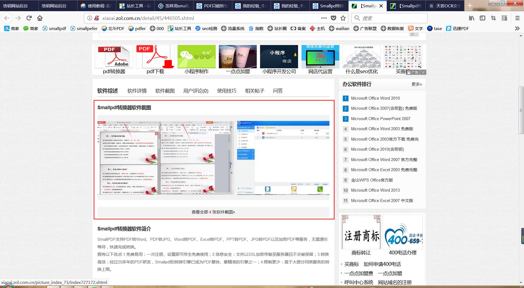Bookmark this page with star icon
This screenshot has height=288, width=524.
(343, 18)
